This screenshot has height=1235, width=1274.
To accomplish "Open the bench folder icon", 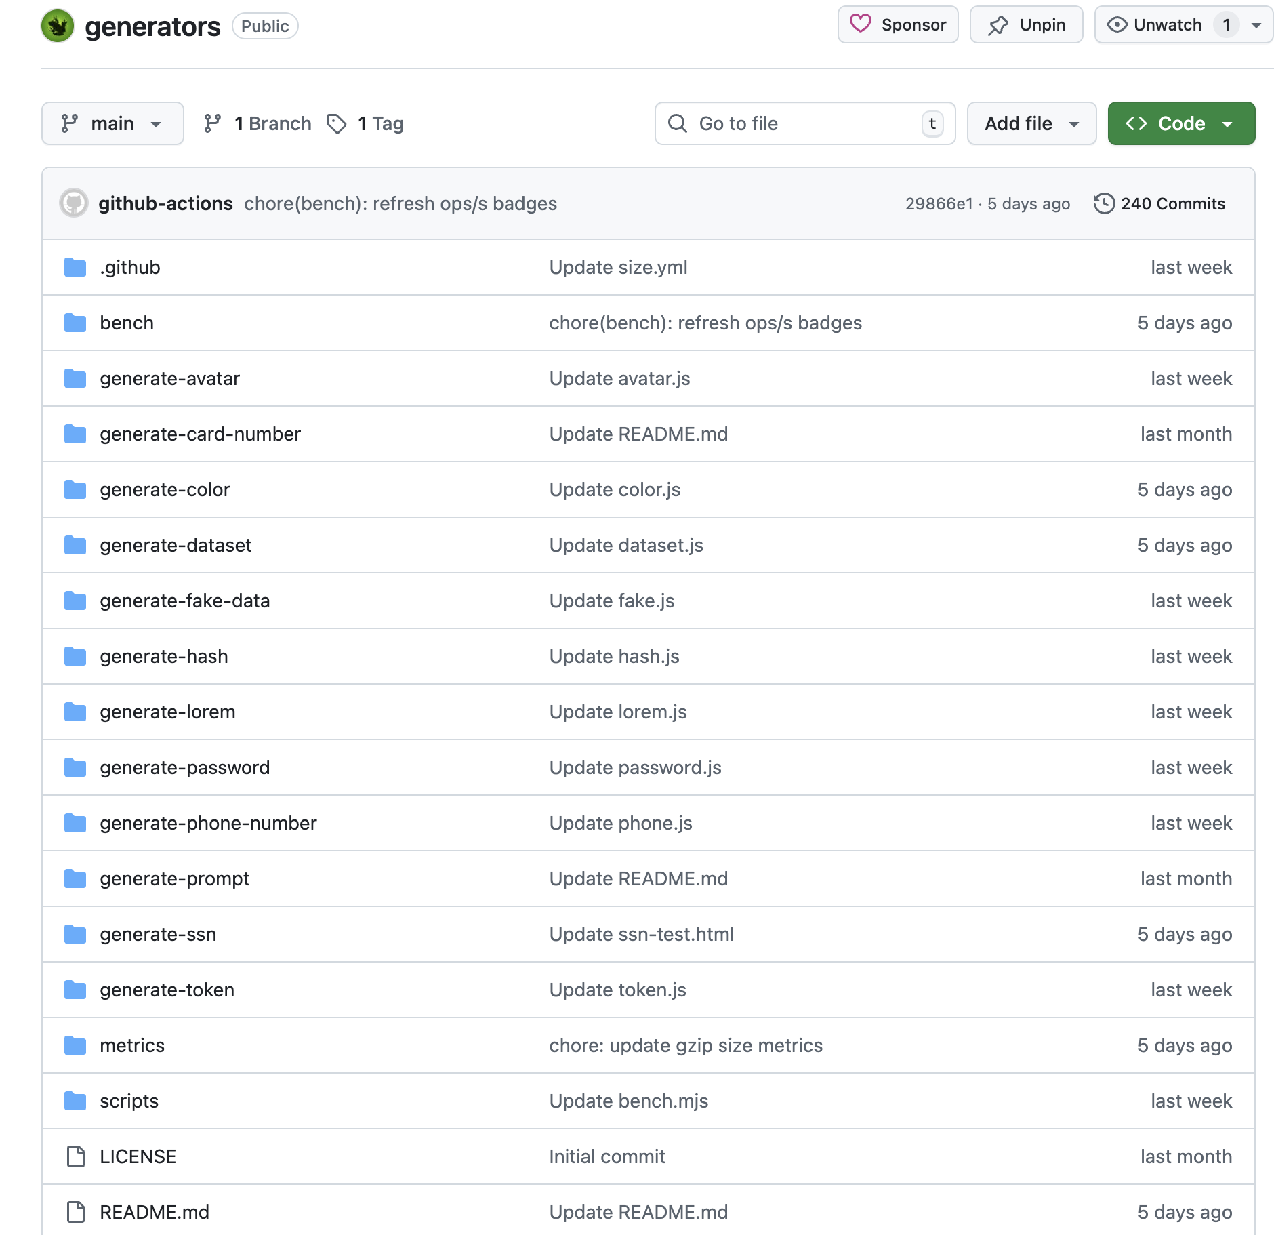I will coord(75,323).
